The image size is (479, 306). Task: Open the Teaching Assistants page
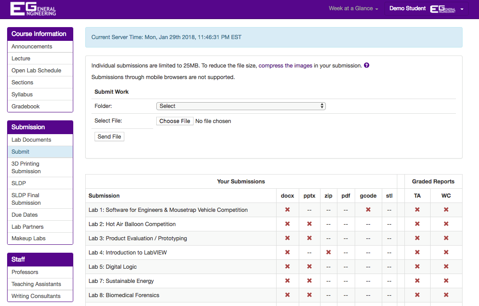point(40,284)
